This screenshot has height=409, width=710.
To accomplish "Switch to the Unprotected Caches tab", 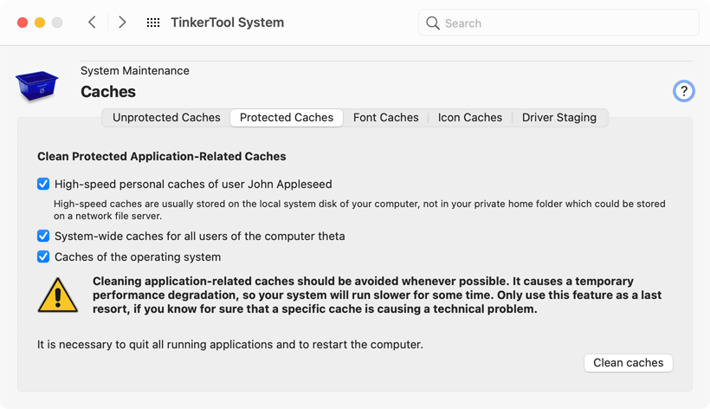I will coord(166,117).
